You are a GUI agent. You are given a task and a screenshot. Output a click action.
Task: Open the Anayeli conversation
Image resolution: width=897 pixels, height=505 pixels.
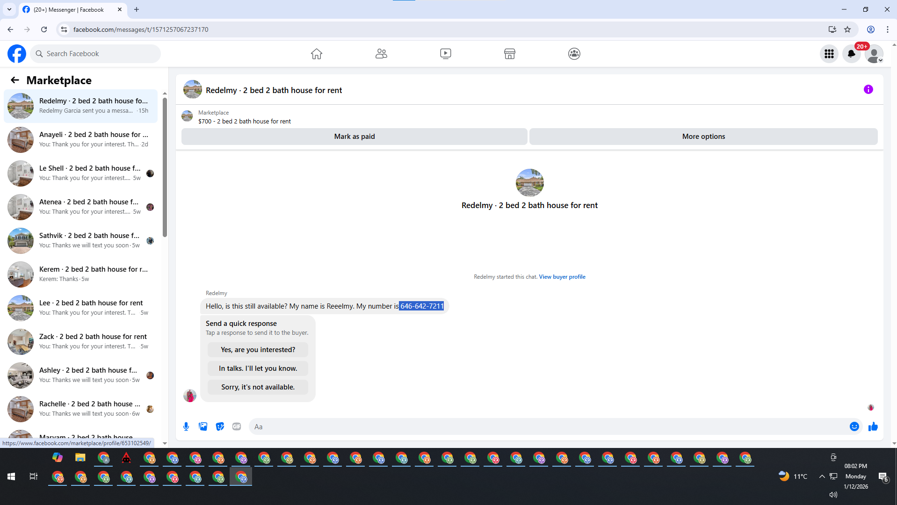coord(81,140)
